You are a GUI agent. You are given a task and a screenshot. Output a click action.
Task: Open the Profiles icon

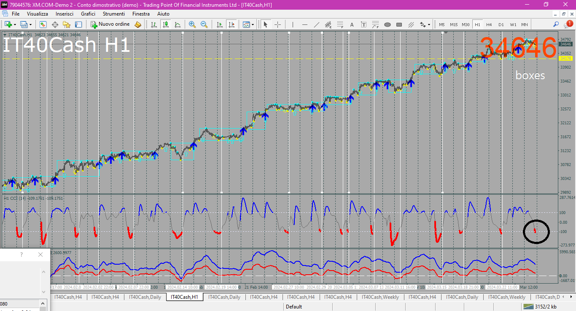pyautogui.click(x=24, y=24)
